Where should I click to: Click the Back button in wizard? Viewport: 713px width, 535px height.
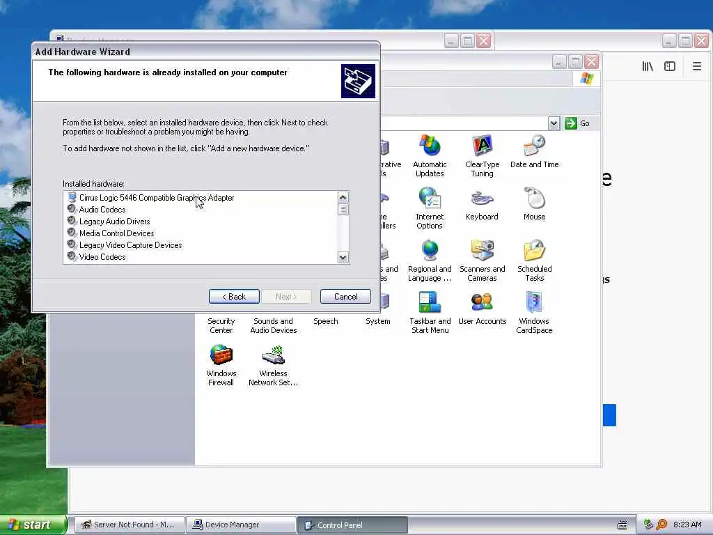234,297
